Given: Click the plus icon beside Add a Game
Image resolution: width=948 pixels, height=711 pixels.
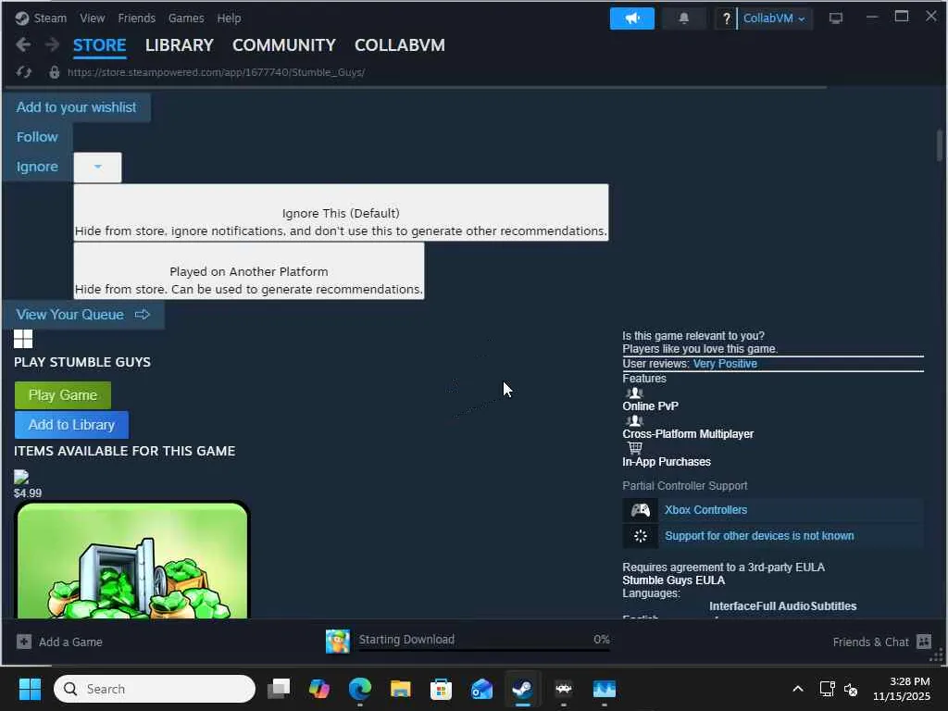Looking at the screenshot, I should coord(23,642).
